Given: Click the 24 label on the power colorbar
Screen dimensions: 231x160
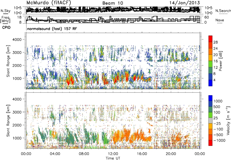Looking at the screenshot, I should [x=215, y=49].
